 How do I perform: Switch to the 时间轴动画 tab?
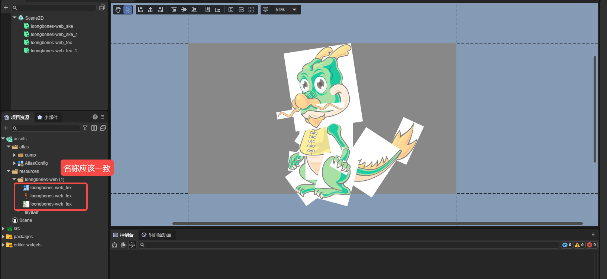(156, 235)
